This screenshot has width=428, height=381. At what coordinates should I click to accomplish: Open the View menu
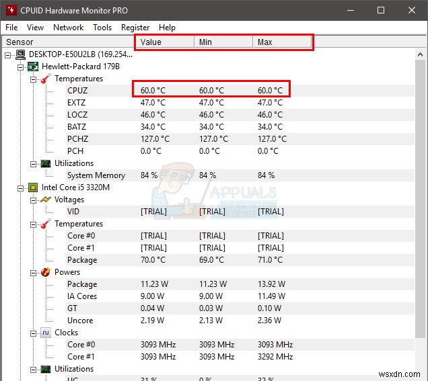point(35,28)
